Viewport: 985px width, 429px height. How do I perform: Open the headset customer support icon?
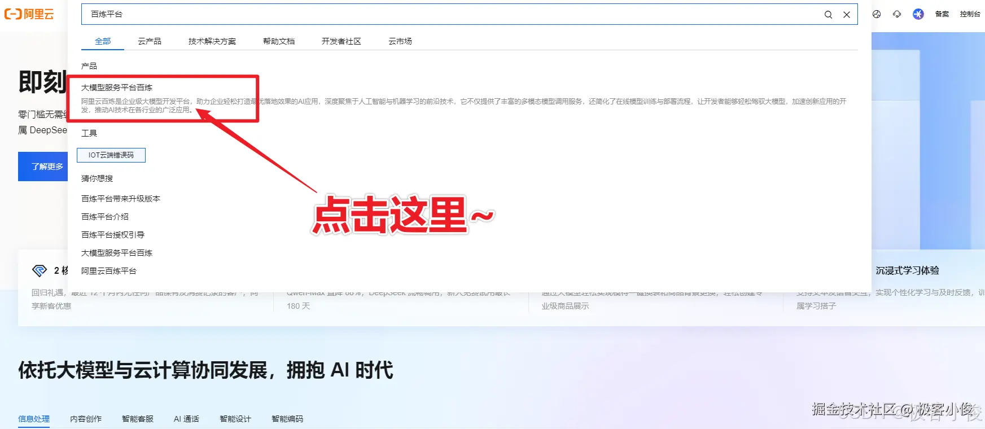[897, 14]
